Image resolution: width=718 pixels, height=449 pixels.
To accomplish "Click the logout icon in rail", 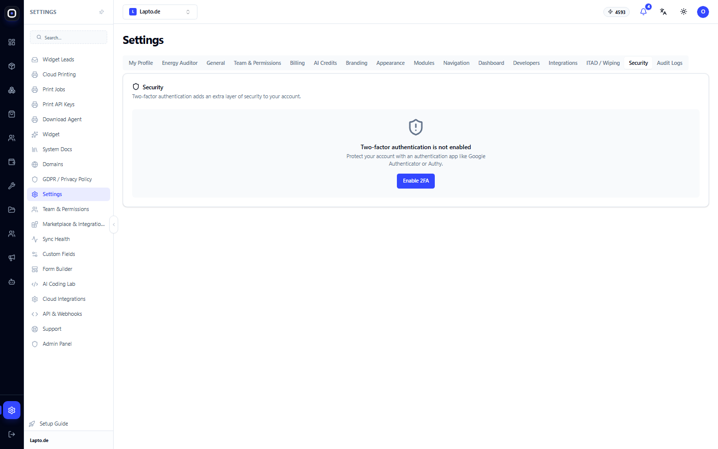I will tap(12, 434).
